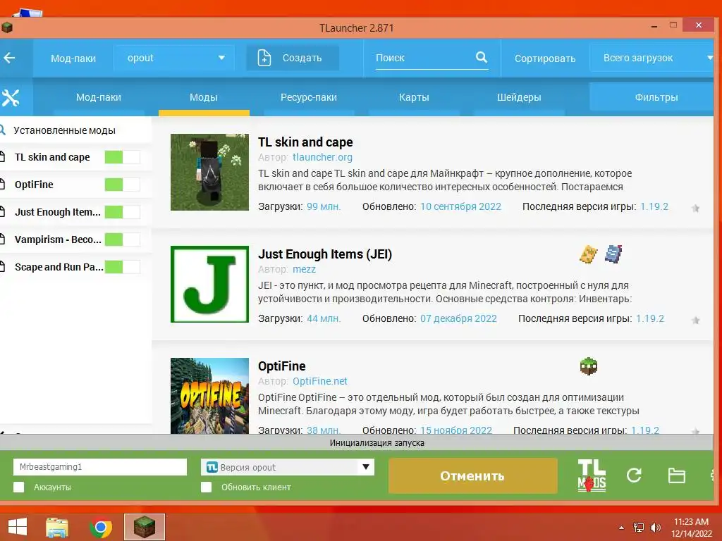Select Scape and Run Pa... in list
The image size is (722, 541).
pos(59,267)
